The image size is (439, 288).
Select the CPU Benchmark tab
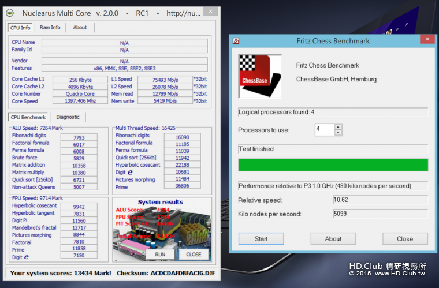29,117
